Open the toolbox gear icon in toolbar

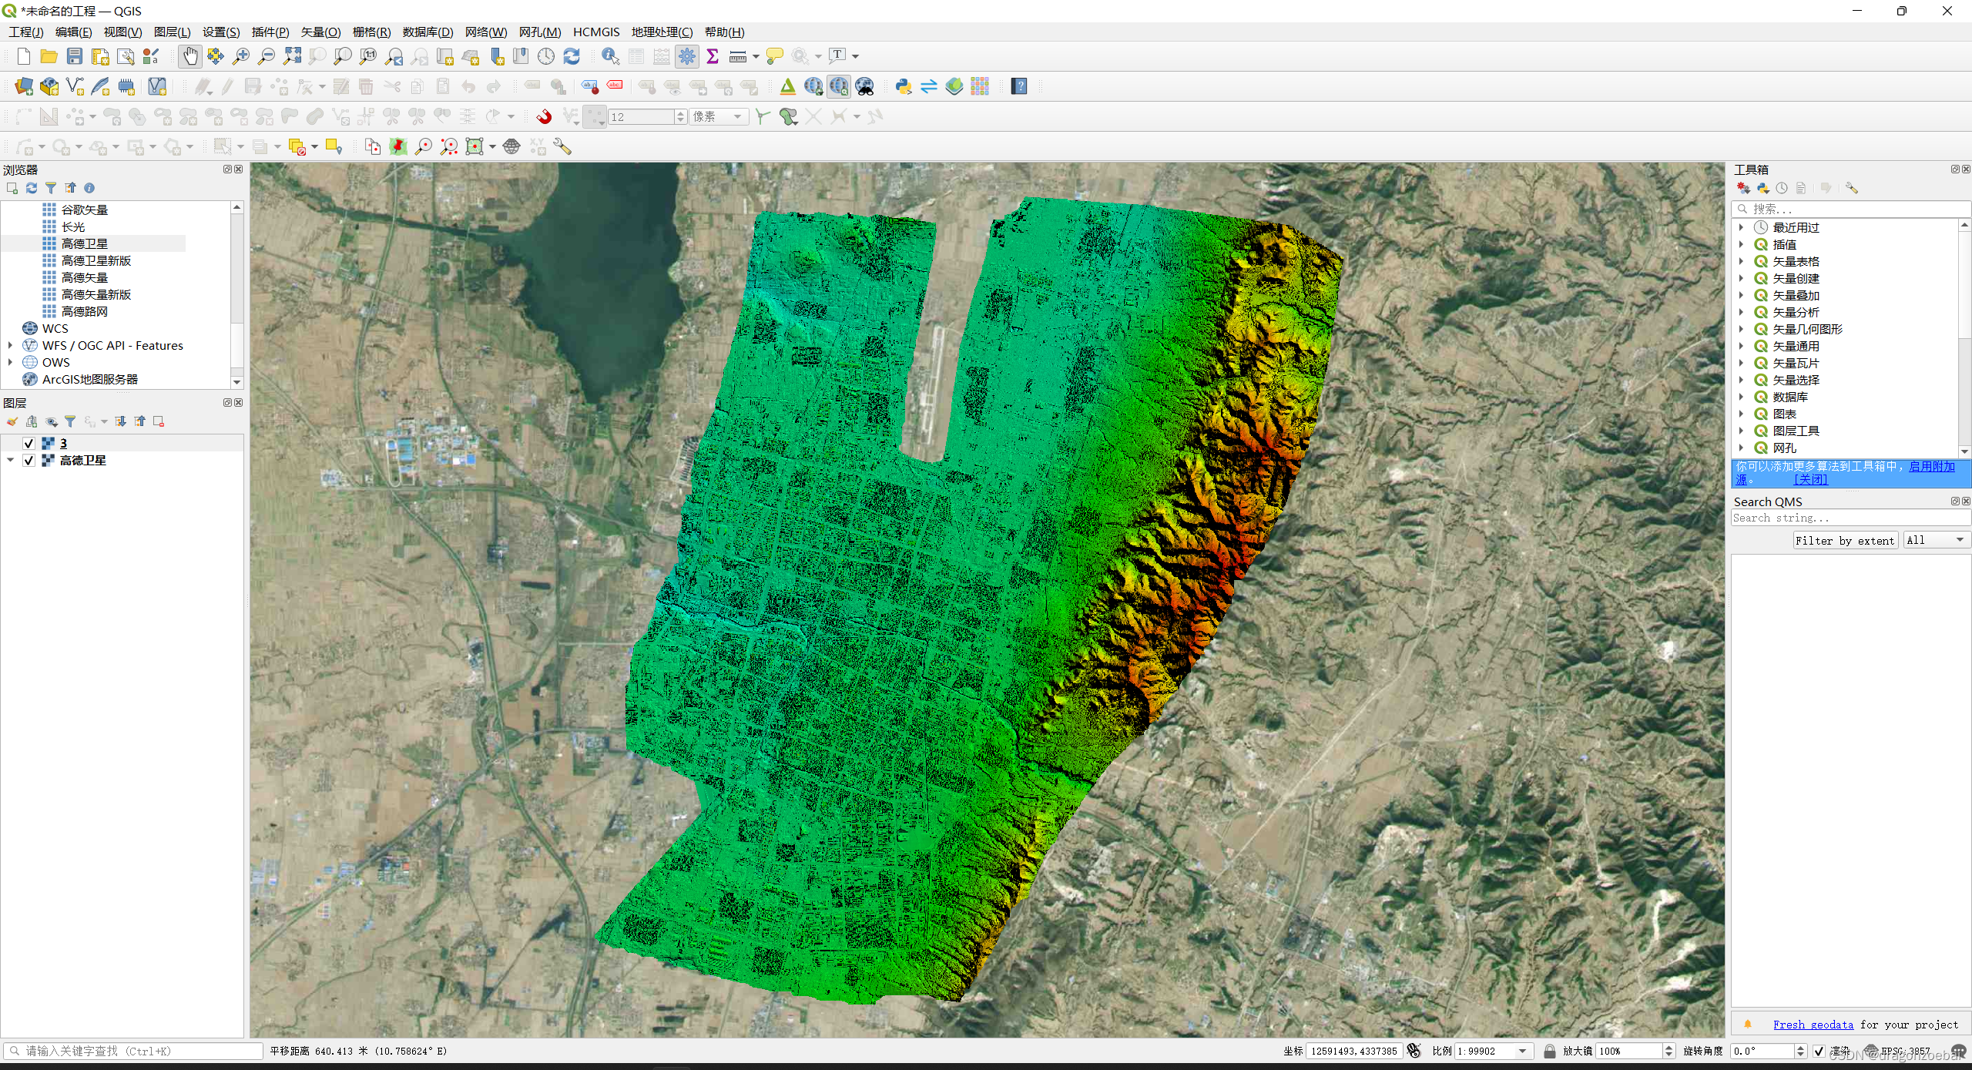pyautogui.click(x=687, y=56)
